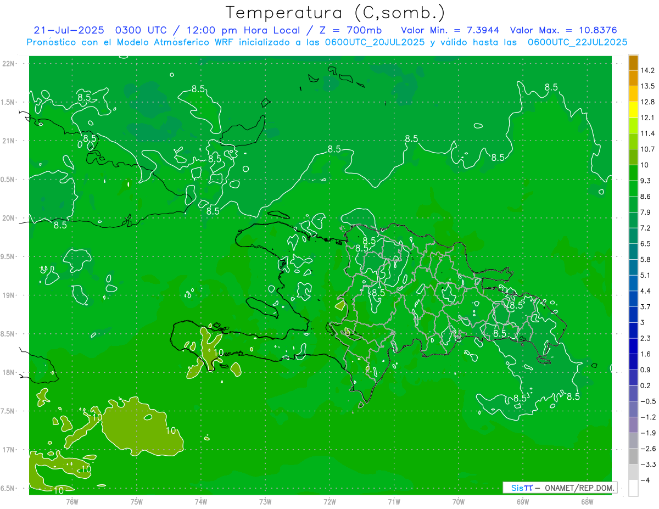Click the 20N latitude axis label
This screenshot has width=659, height=509.
click(8, 218)
